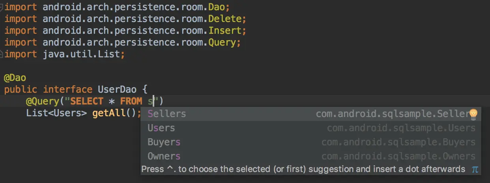
Task: Choose Users from the autocomplete list
Action: [x=161, y=128]
